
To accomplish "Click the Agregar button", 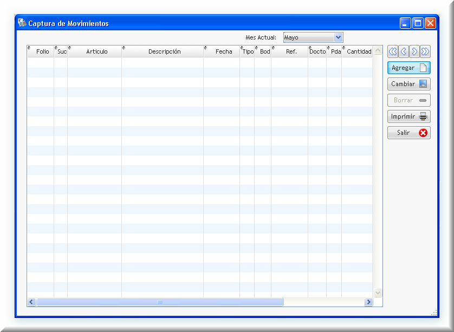I will pyautogui.click(x=409, y=68).
